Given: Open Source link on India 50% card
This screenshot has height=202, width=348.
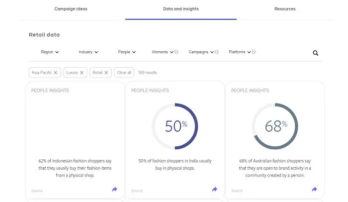Looking at the screenshot, I should click(x=137, y=191).
